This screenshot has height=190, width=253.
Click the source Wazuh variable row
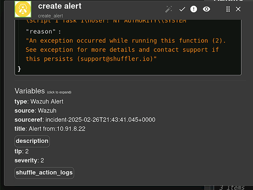click(35, 110)
